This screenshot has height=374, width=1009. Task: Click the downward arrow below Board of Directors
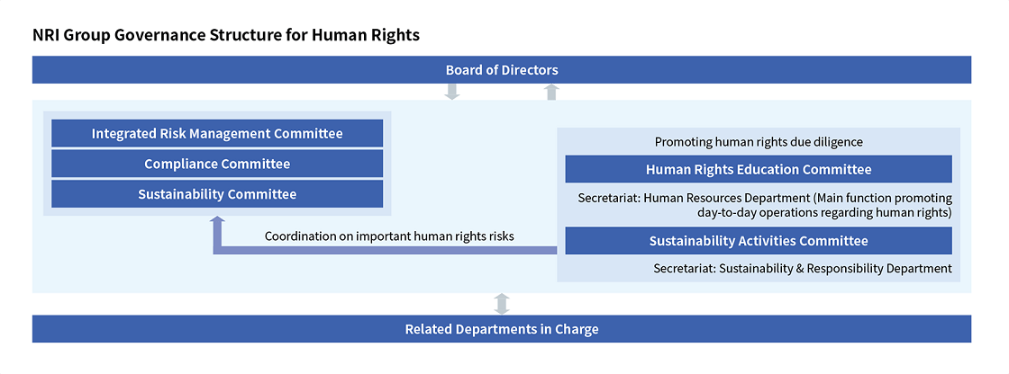pyautogui.click(x=452, y=91)
